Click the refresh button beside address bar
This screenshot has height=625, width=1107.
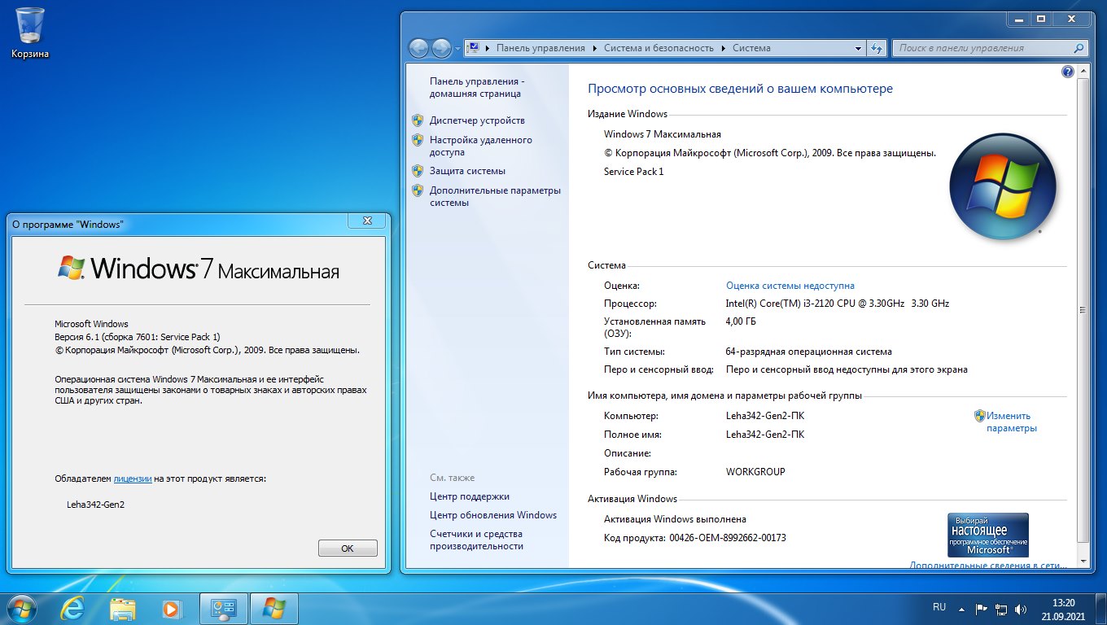pos(877,48)
